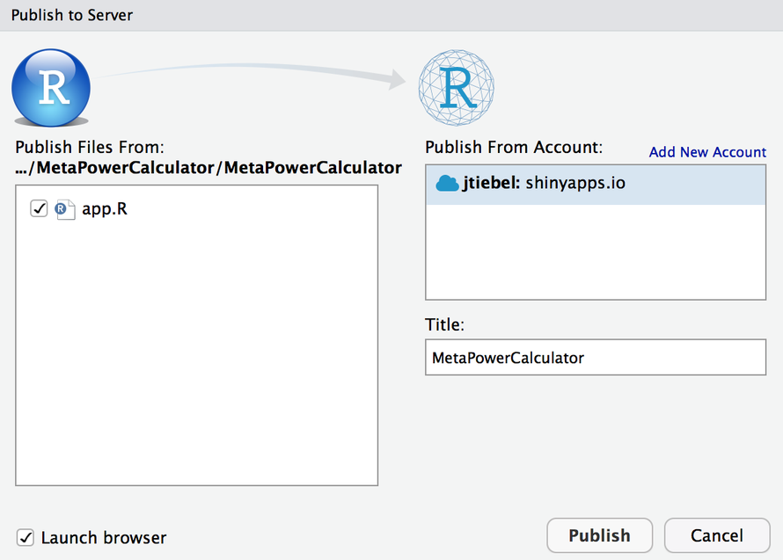Cancel the publish dialog

[717, 535]
